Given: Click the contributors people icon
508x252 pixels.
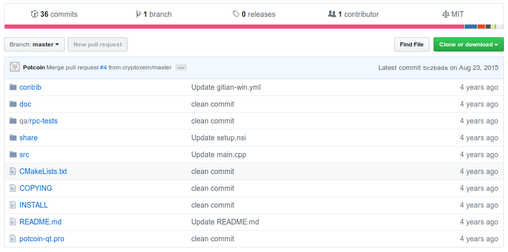Looking at the screenshot, I should click(x=332, y=14).
